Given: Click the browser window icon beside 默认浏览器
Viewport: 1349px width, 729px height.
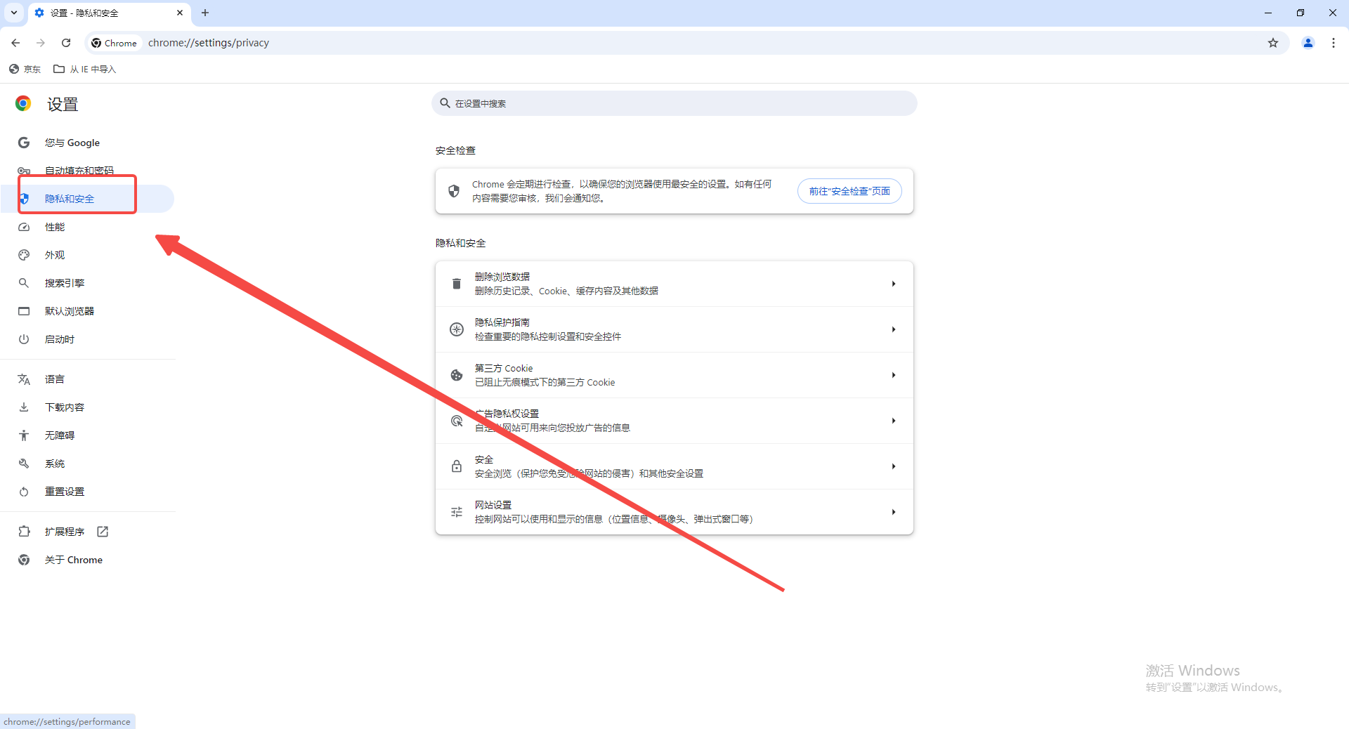Looking at the screenshot, I should [24, 311].
